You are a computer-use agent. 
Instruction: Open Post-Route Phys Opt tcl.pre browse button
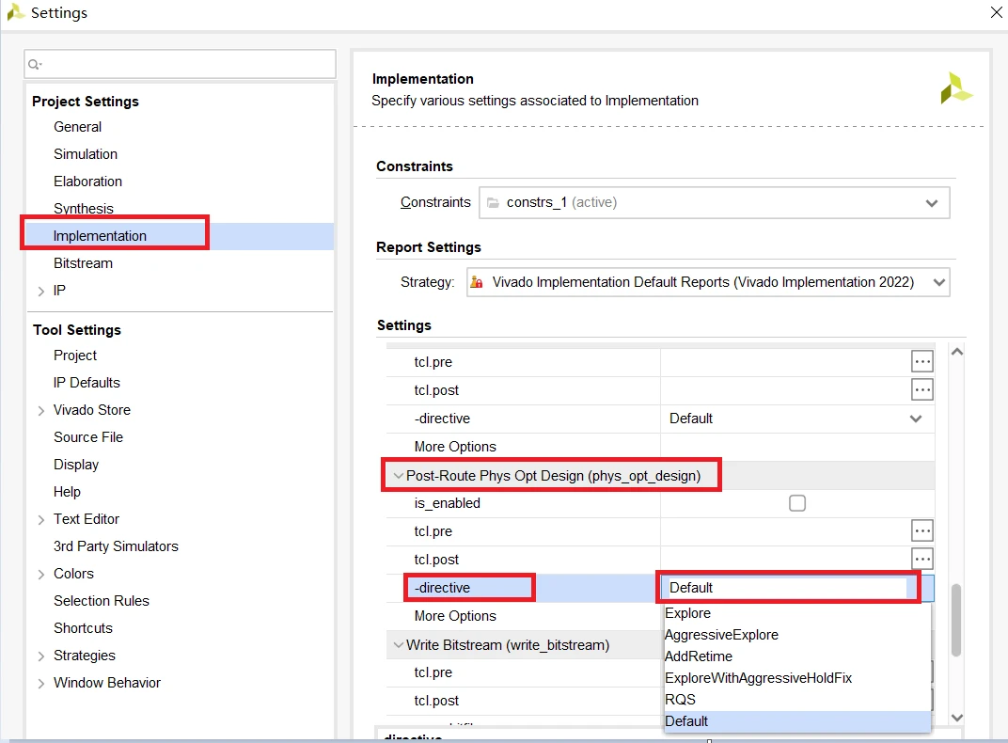tap(921, 530)
